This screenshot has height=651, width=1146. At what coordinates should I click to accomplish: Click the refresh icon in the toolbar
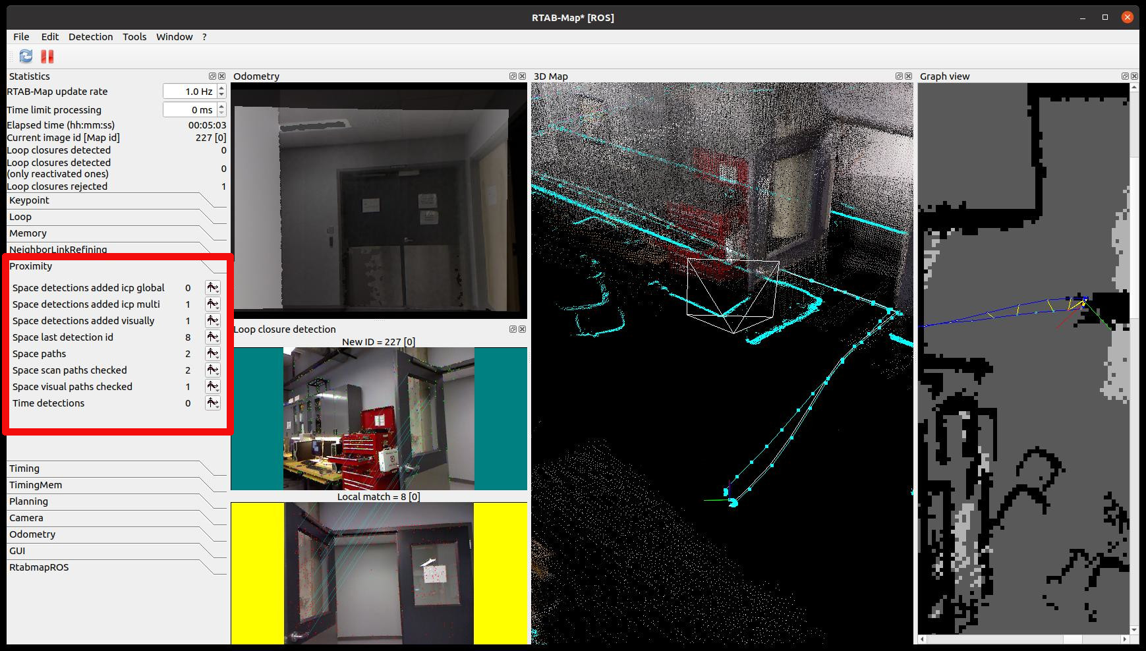tap(26, 57)
